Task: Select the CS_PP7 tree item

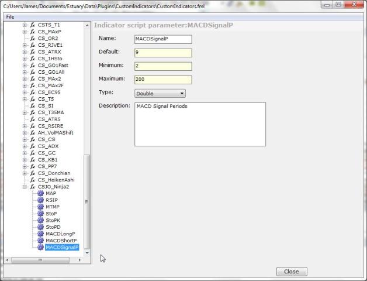Action: (x=47, y=166)
